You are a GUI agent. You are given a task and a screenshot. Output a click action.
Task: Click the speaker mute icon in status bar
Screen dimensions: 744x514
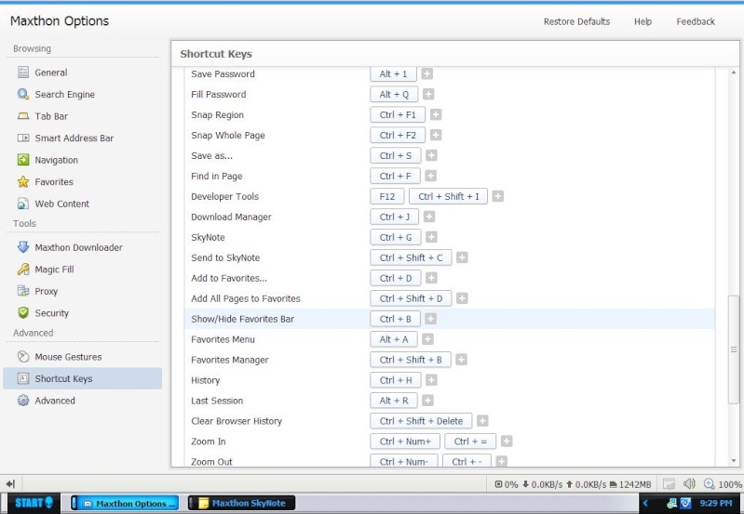coord(689,483)
